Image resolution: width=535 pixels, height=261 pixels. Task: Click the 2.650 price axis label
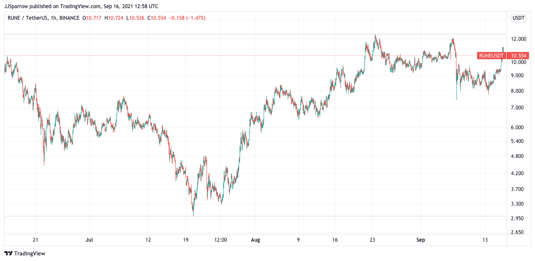coord(517,232)
